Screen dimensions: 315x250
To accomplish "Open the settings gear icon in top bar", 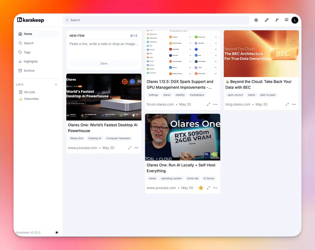I will [x=256, y=20].
